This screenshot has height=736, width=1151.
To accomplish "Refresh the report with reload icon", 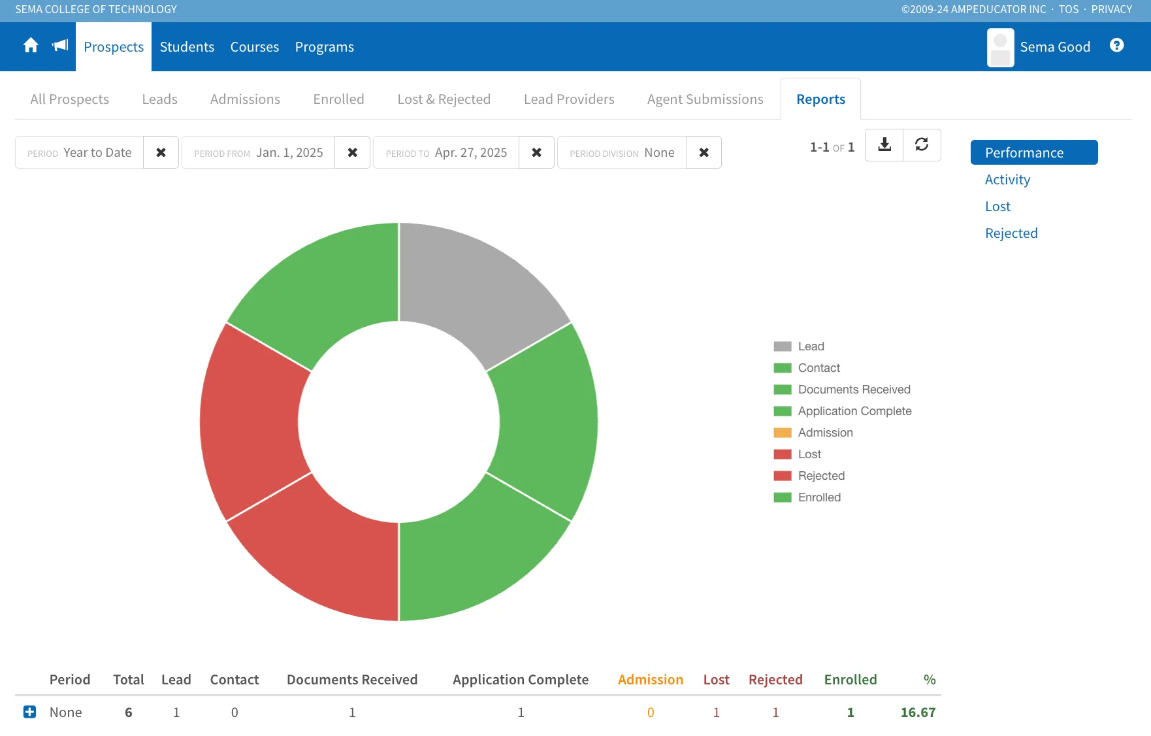I will [x=922, y=144].
